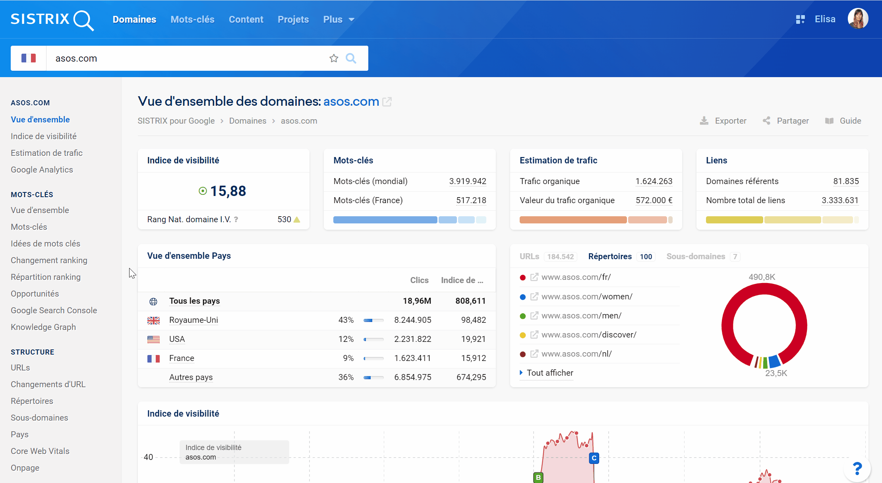This screenshot has width=882, height=483.
Task: Click the star/bookmark icon in search bar
Action: tap(334, 58)
